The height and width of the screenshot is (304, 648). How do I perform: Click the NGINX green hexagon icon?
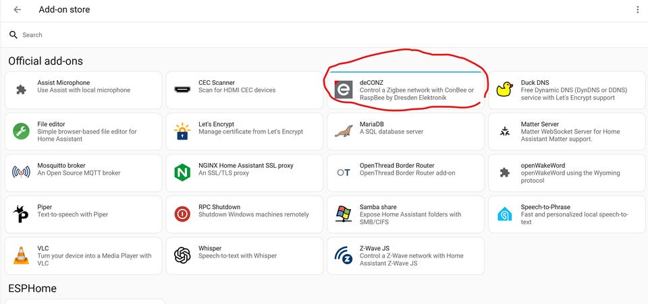point(182,173)
